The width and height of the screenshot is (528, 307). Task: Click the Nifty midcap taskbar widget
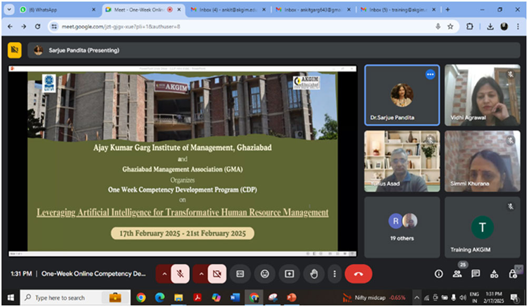tap(374, 298)
